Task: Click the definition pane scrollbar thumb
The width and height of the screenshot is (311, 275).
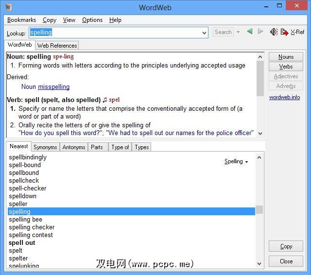Action: [260, 78]
